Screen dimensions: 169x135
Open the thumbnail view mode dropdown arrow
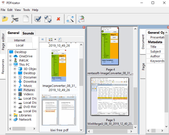point(55,39)
